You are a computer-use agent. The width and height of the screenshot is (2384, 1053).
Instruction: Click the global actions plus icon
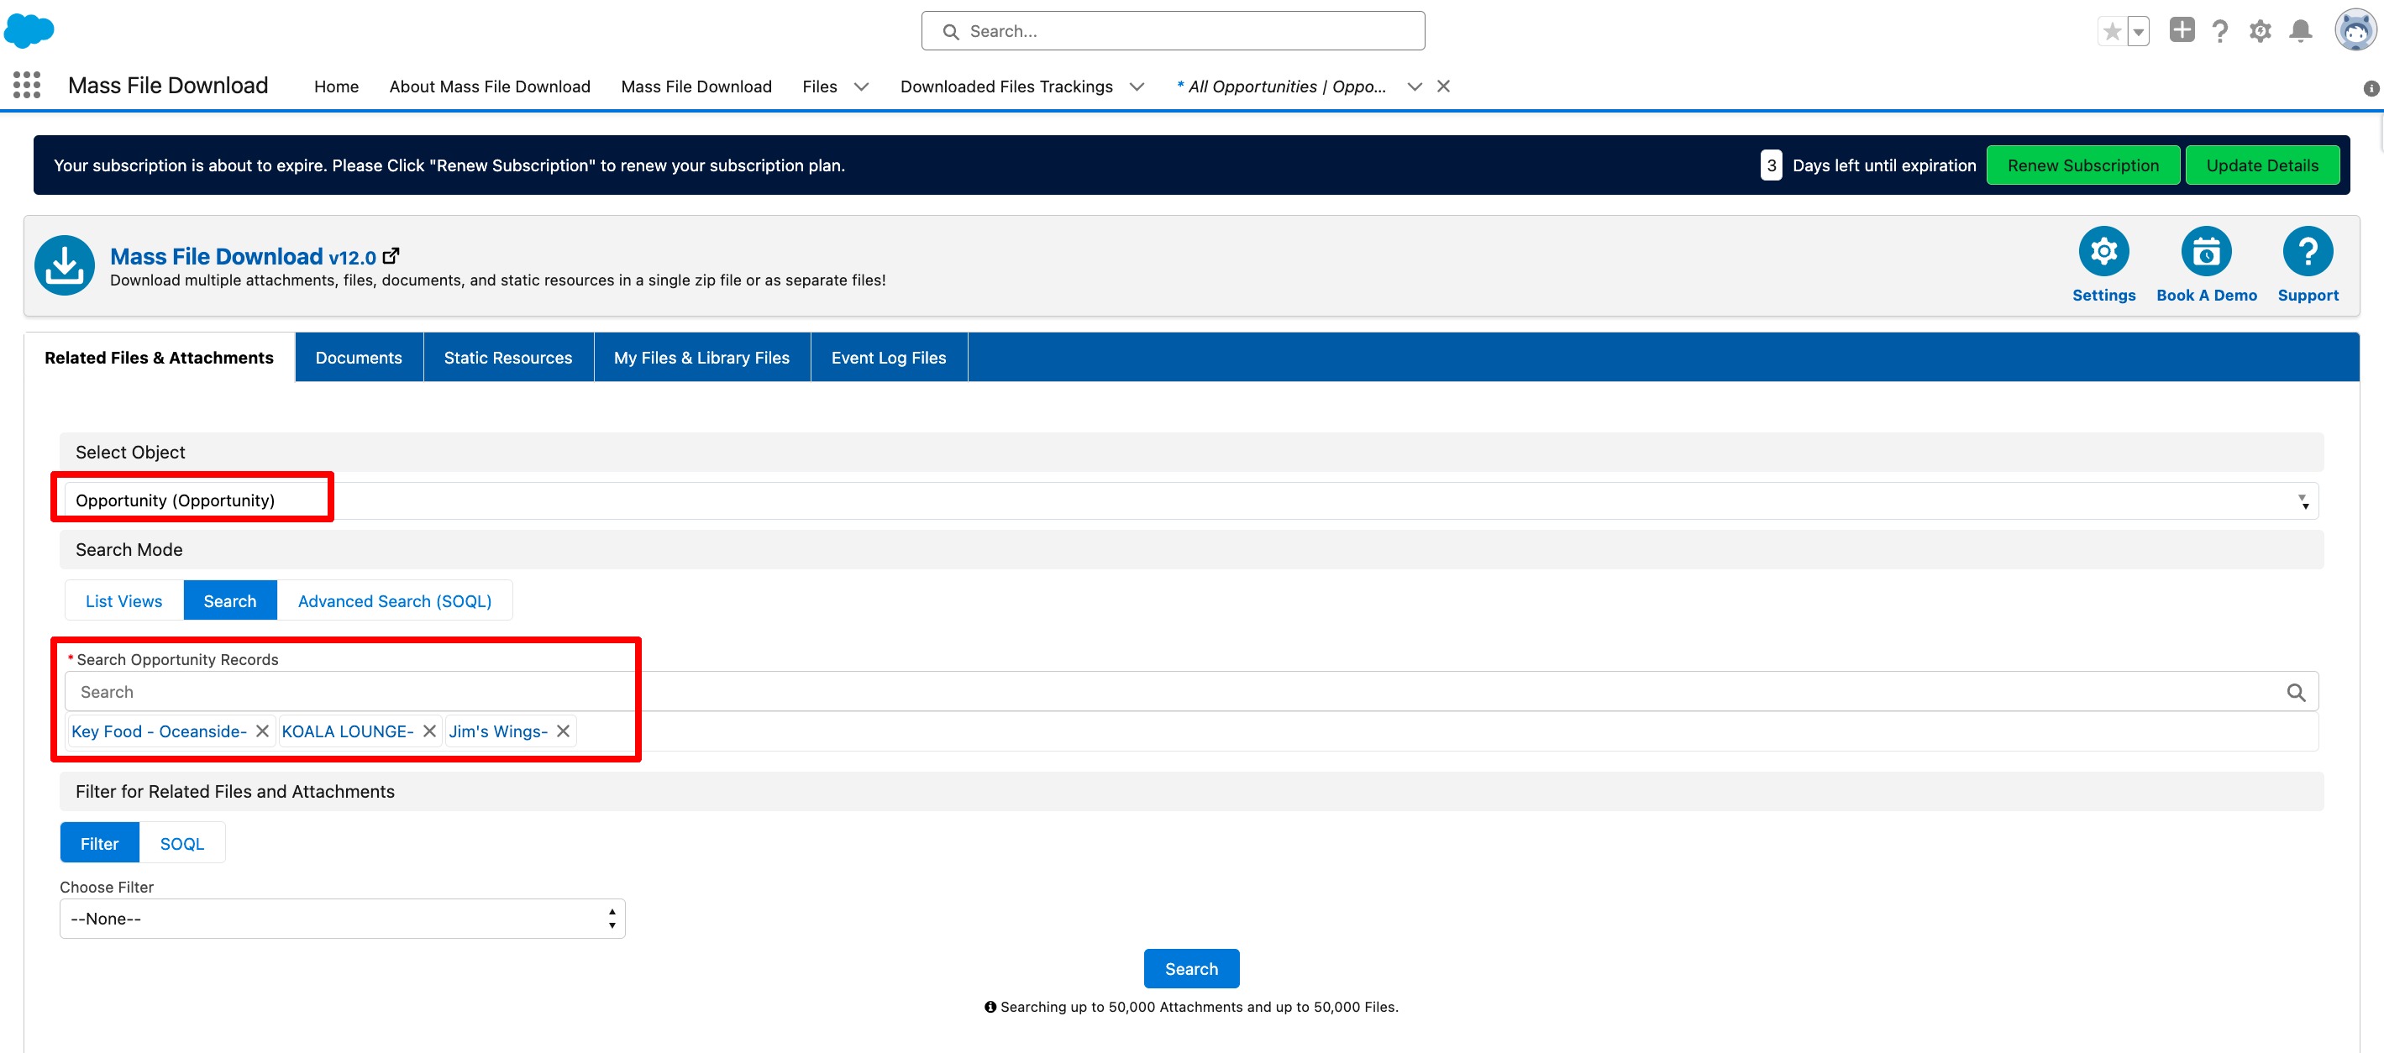pos(2182,30)
